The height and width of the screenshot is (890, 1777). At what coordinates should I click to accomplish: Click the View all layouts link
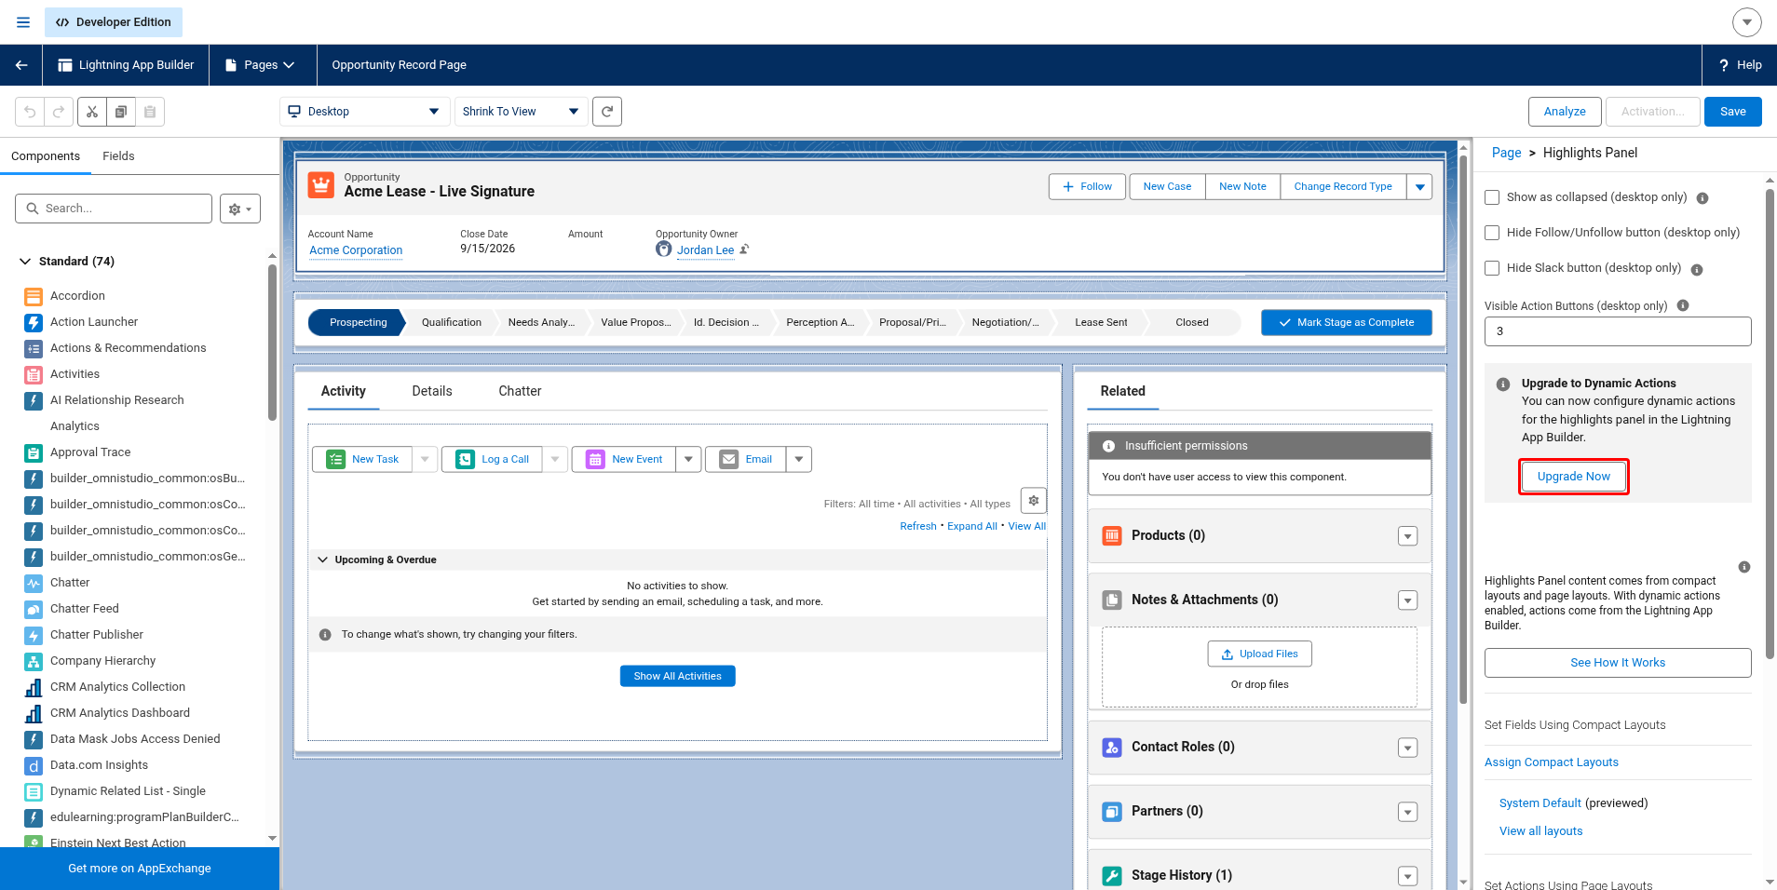tap(1540, 831)
